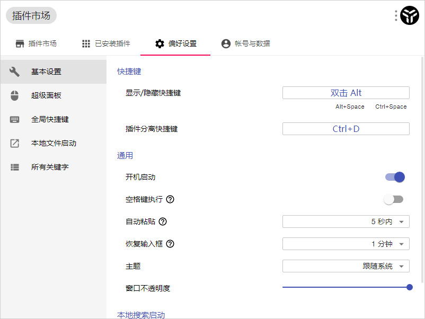Click the question mark beside 自动粘贴

click(164, 221)
